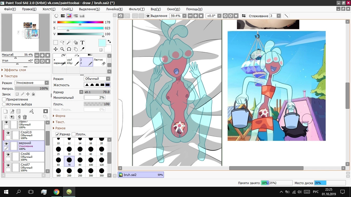Select the Lasso tool
The height and width of the screenshot is (197, 351).
pos(62,43)
